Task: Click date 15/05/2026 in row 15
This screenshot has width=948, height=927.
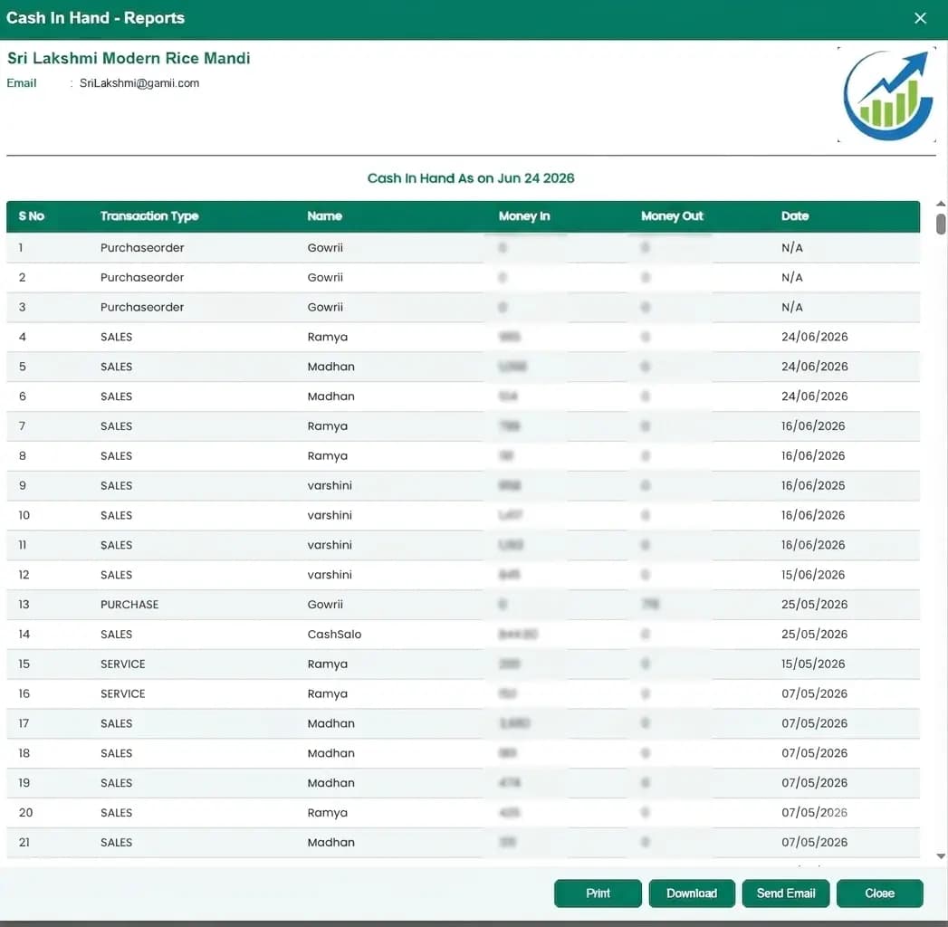Action: click(x=813, y=664)
